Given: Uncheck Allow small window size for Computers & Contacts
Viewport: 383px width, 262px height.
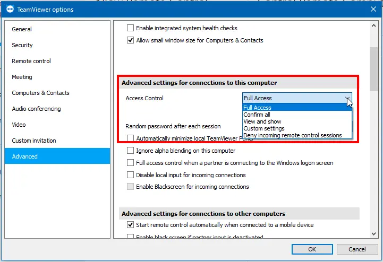Looking at the screenshot, I should (x=130, y=40).
